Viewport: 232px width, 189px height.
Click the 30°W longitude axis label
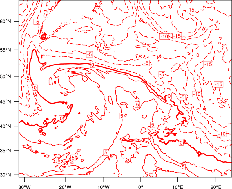(24, 187)
